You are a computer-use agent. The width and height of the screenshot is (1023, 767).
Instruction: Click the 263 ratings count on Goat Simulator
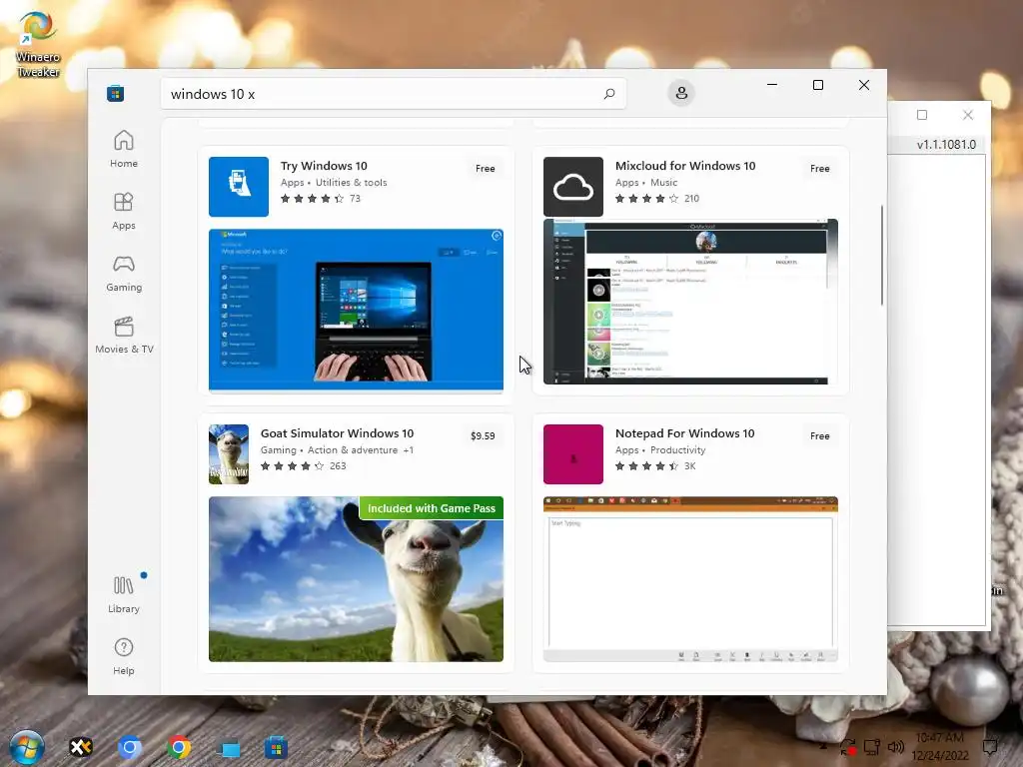click(338, 465)
